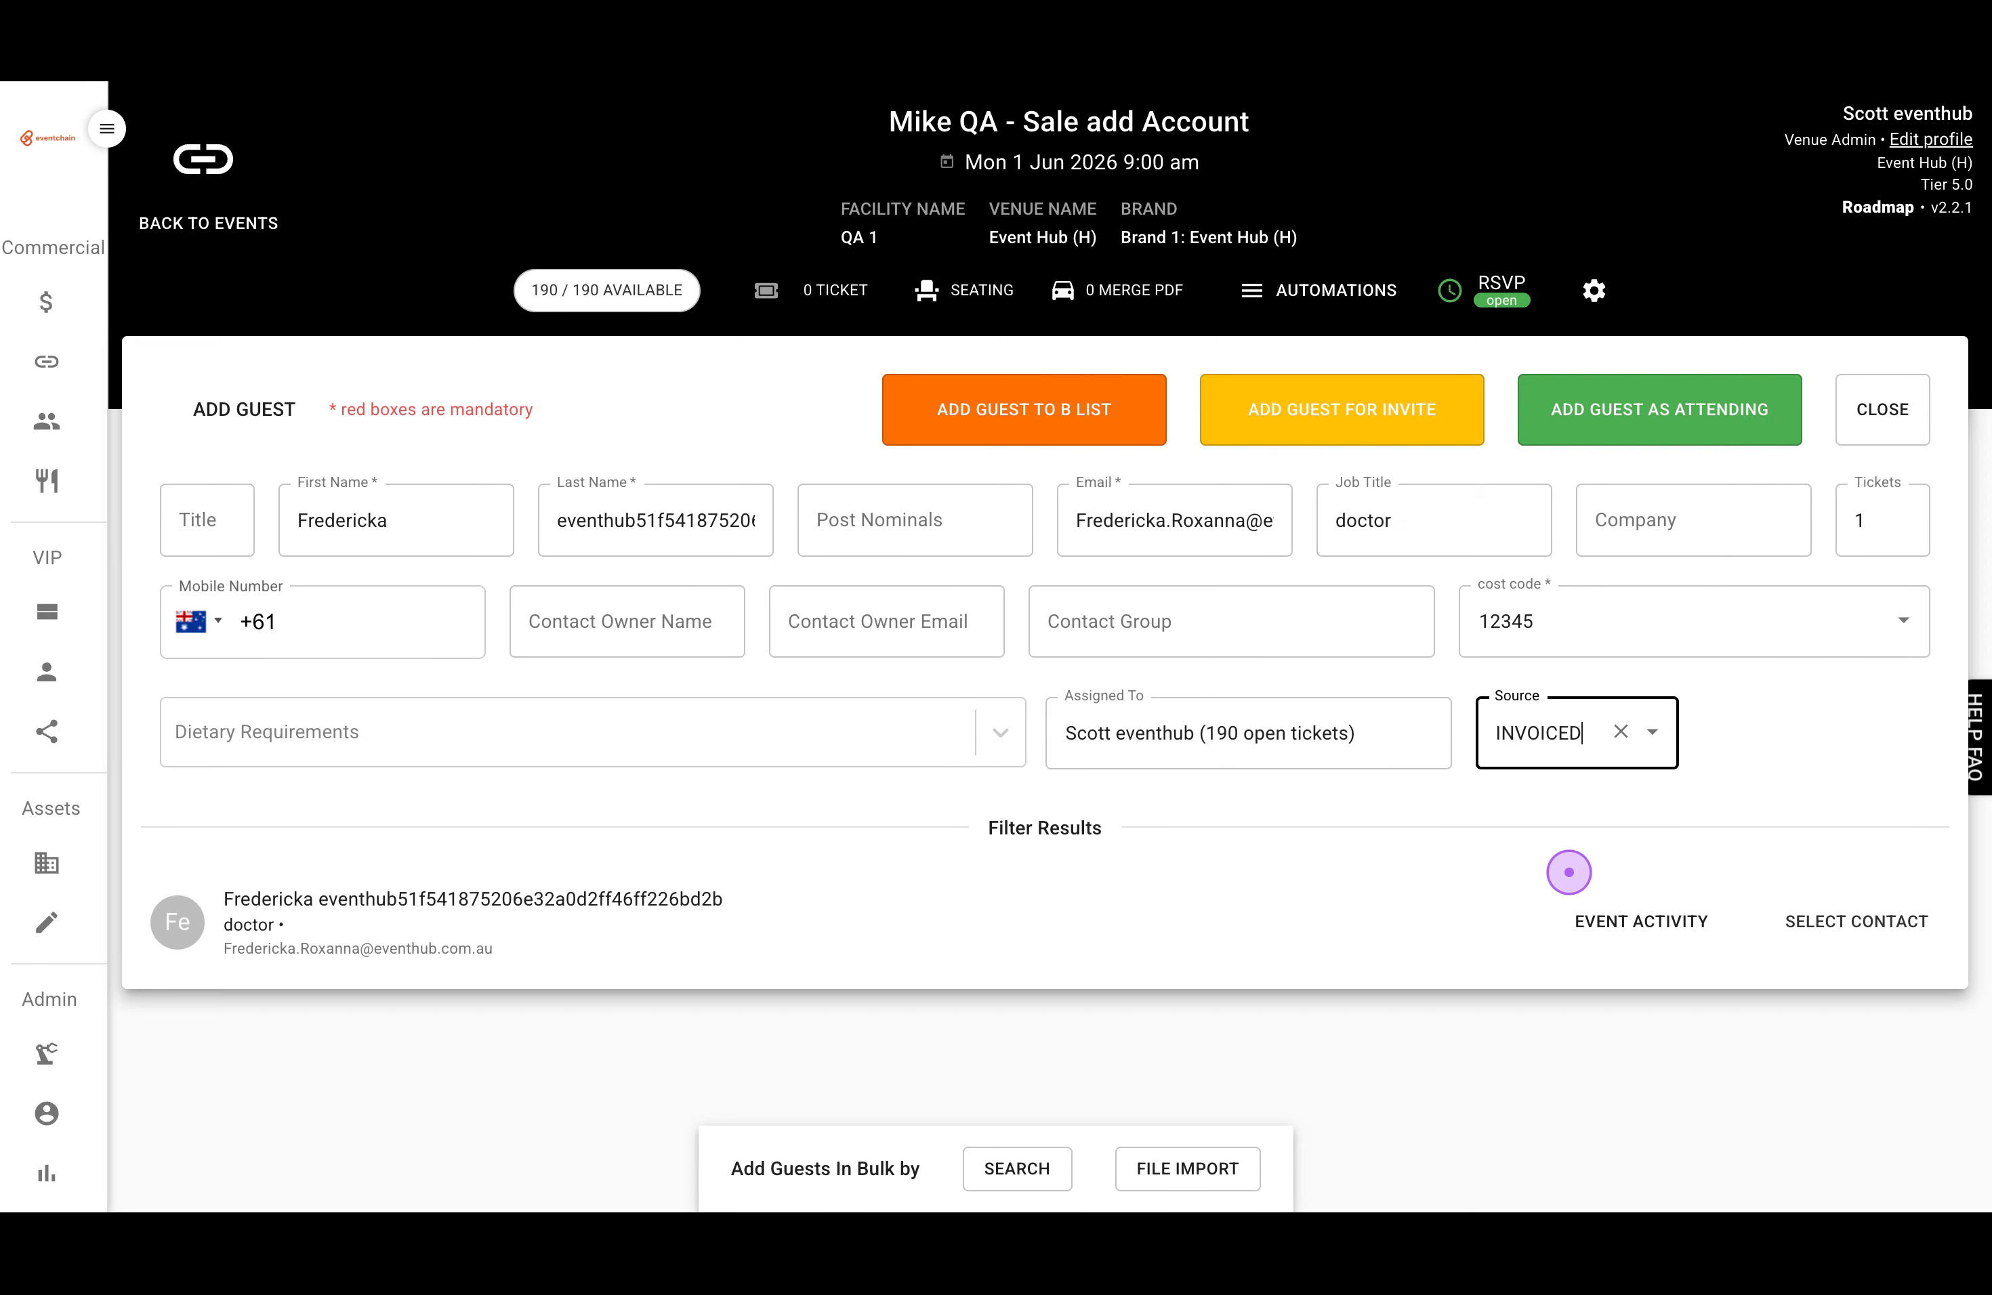This screenshot has width=1992, height=1295.
Task: Click the Mobile Number +61 field
Action: click(x=323, y=622)
